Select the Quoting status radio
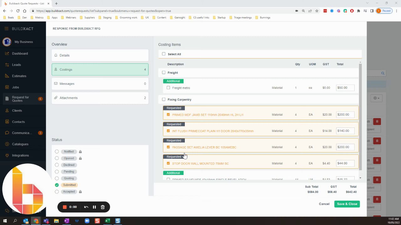Image resolution: width=401 pixels, height=225 pixels. (x=57, y=178)
